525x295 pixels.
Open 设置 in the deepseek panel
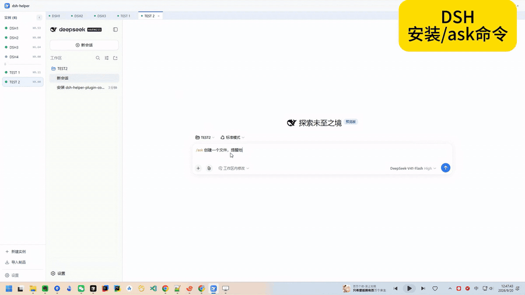pos(58,273)
